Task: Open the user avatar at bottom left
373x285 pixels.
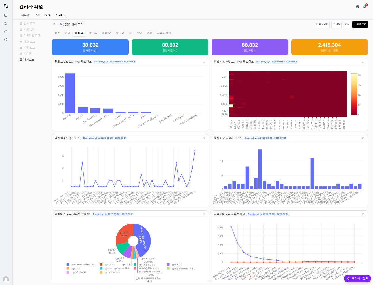Action: [x=6, y=279]
